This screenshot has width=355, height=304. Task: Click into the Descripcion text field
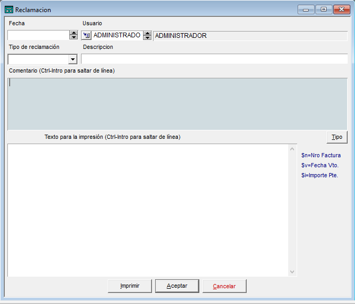(x=214, y=59)
